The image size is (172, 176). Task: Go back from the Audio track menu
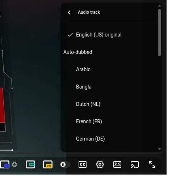point(69,12)
